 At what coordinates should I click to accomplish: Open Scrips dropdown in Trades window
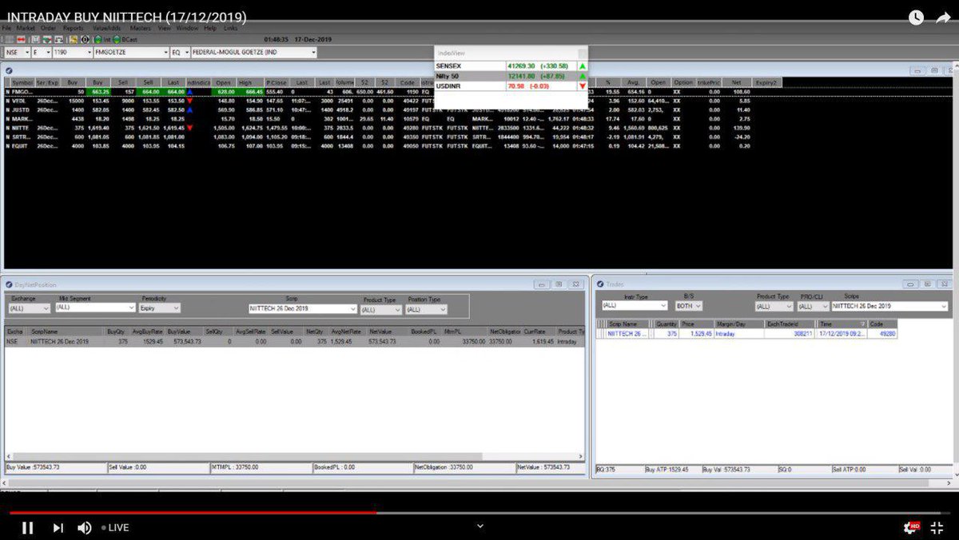pos(889,306)
